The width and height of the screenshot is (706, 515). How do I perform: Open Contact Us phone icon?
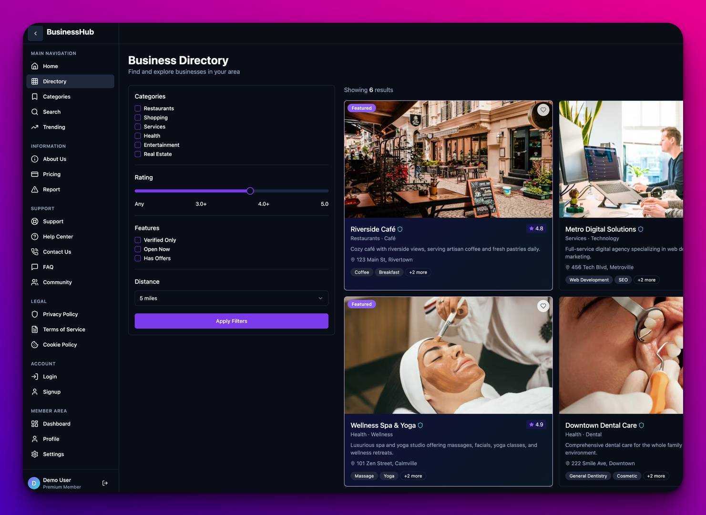34,252
